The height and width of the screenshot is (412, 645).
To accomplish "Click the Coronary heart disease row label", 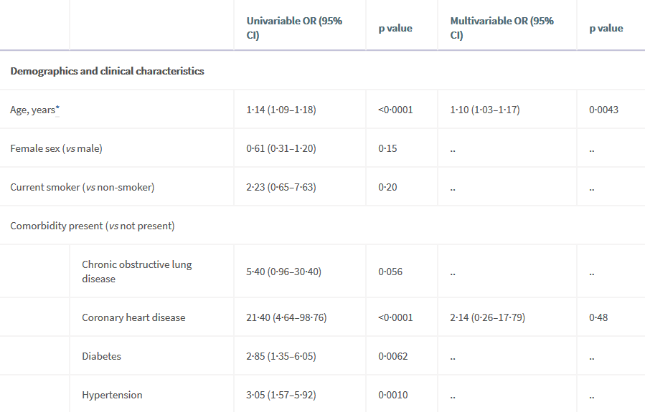I will [x=133, y=317].
